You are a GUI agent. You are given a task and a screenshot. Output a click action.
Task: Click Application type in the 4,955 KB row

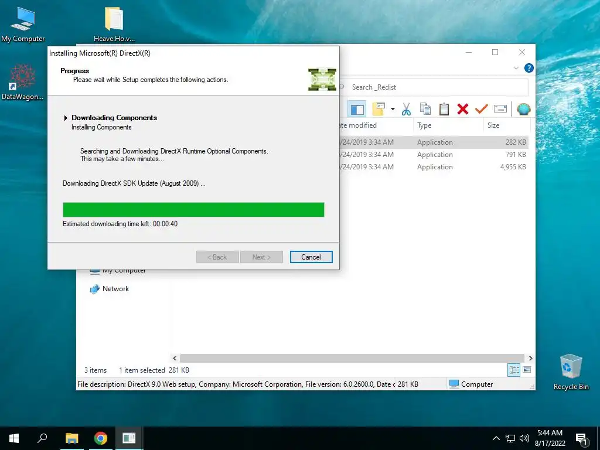(x=435, y=167)
